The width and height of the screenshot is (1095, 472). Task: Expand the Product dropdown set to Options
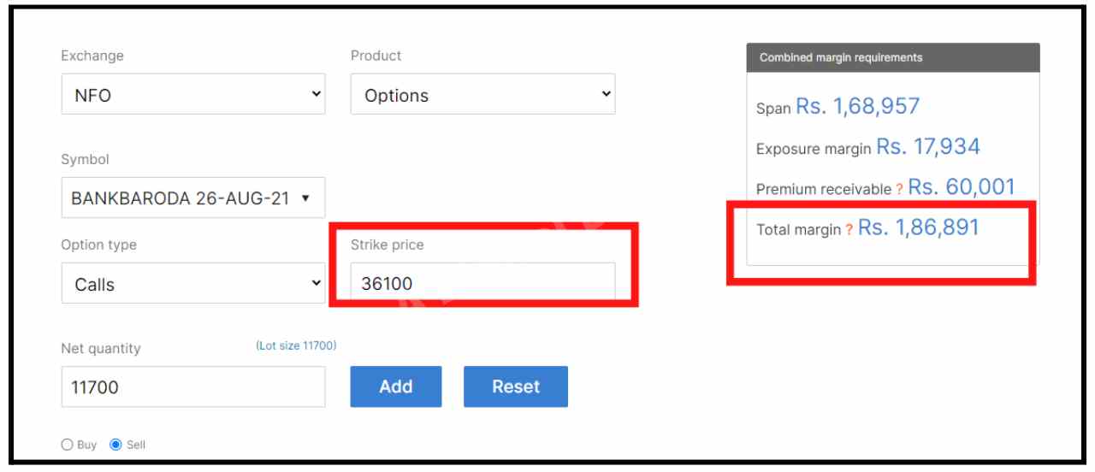coord(482,95)
